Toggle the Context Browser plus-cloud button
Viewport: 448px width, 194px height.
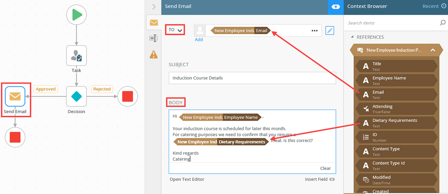coord(336,7)
